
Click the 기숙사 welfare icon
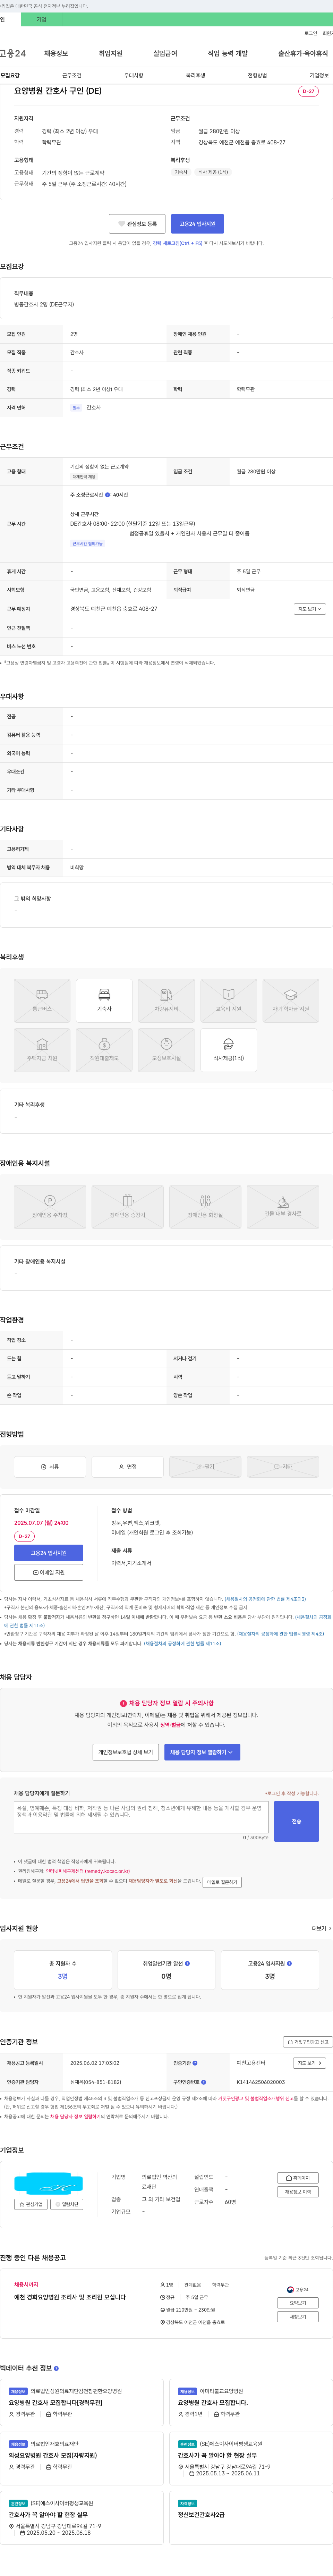click(104, 1001)
